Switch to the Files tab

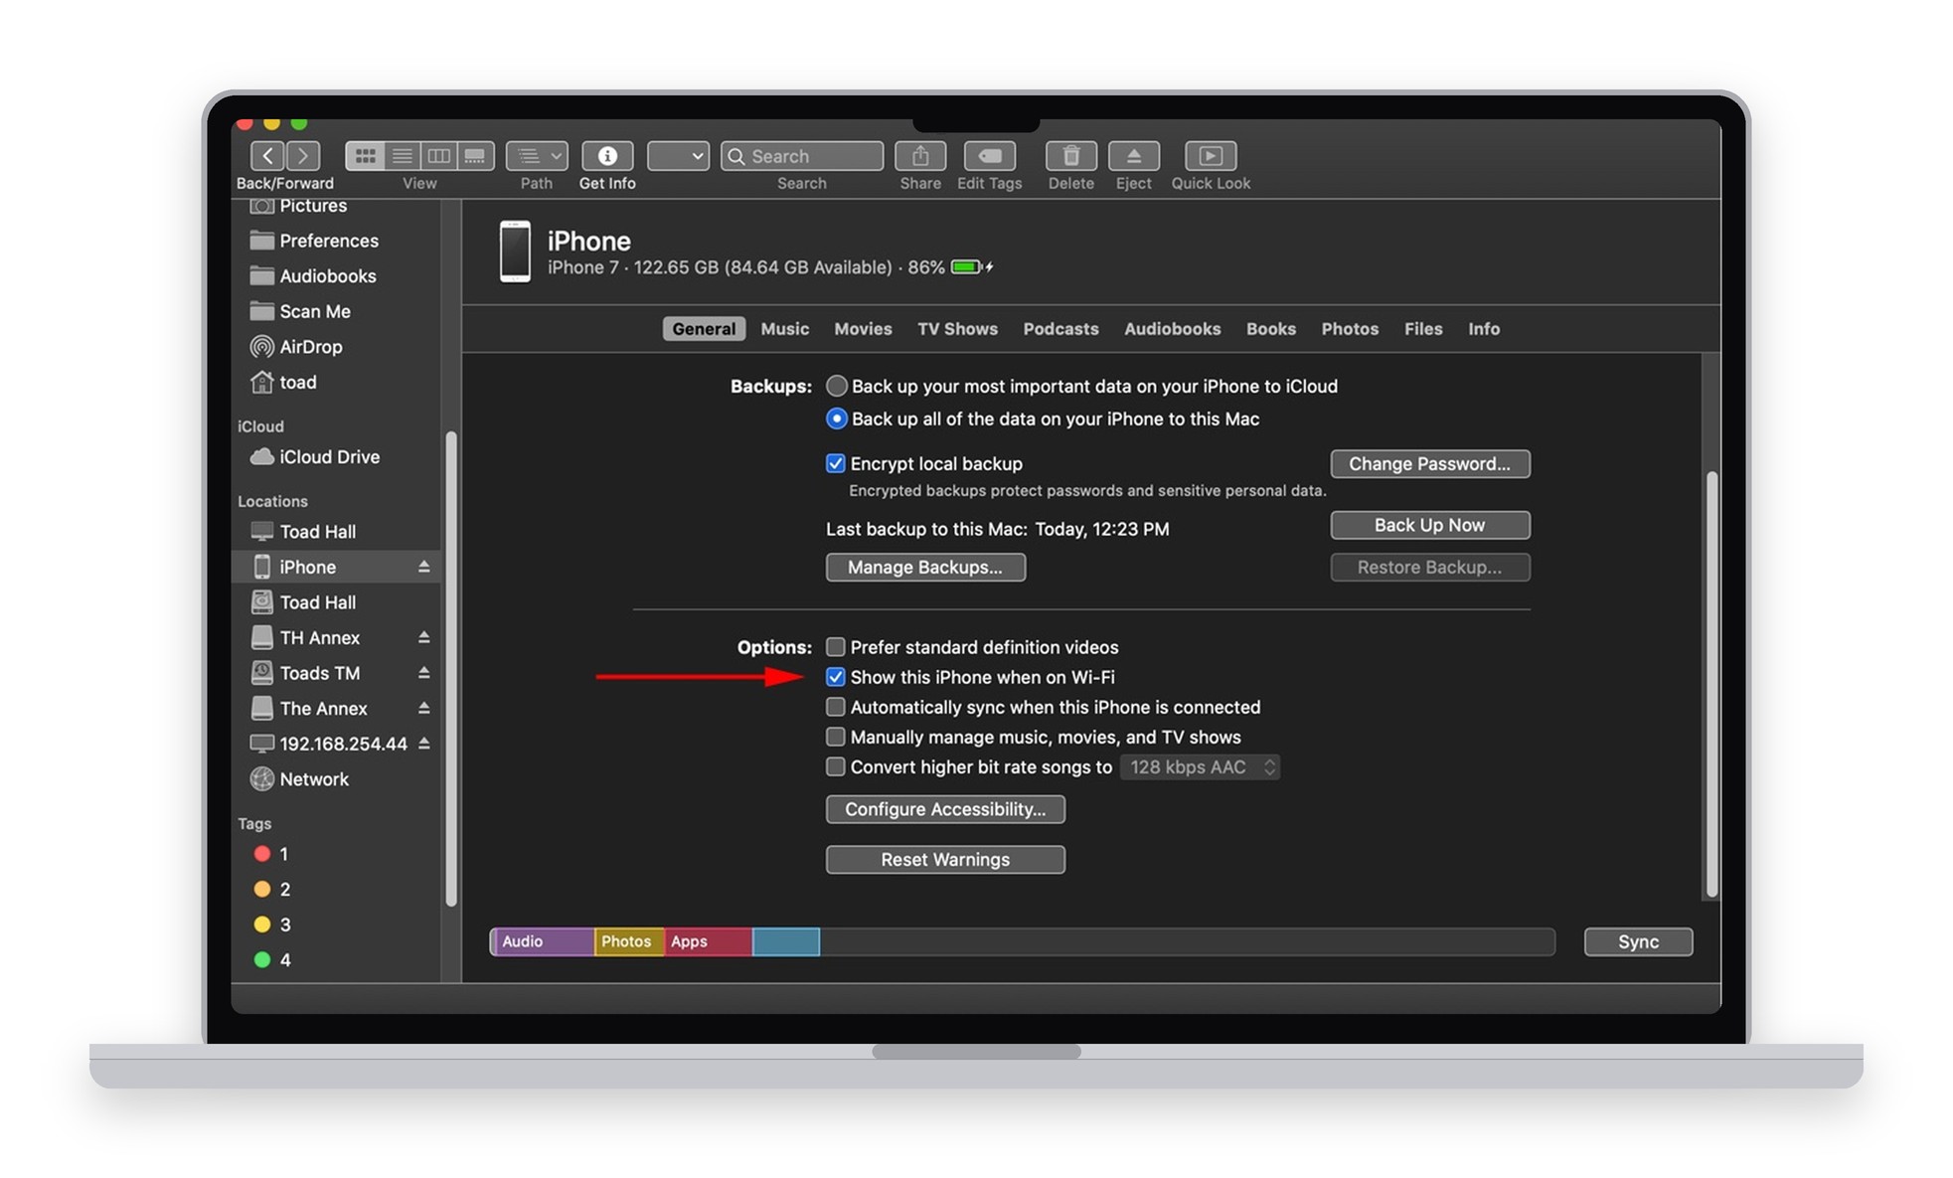click(1422, 329)
